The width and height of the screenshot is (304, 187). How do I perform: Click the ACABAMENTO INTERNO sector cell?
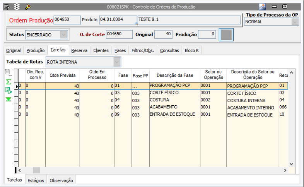[253, 108]
